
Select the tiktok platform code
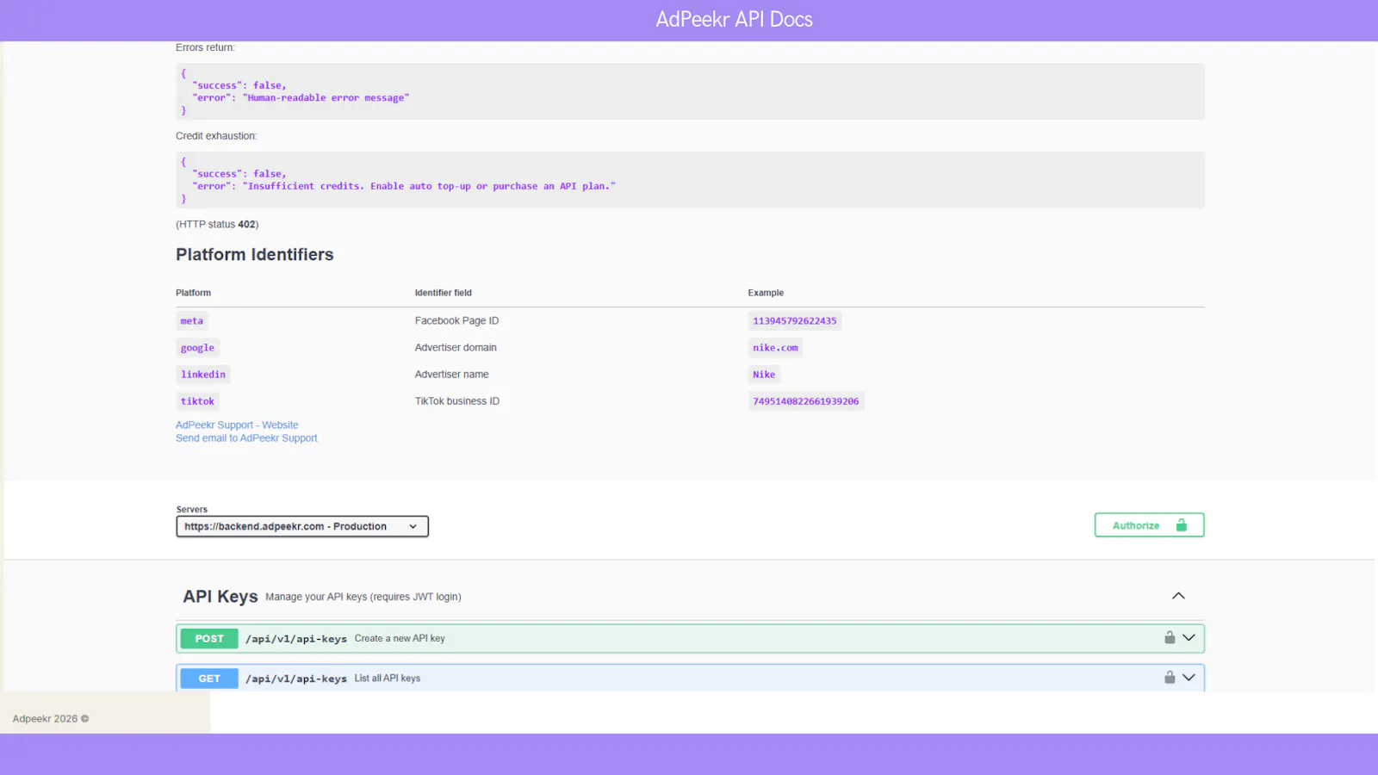click(x=197, y=401)
